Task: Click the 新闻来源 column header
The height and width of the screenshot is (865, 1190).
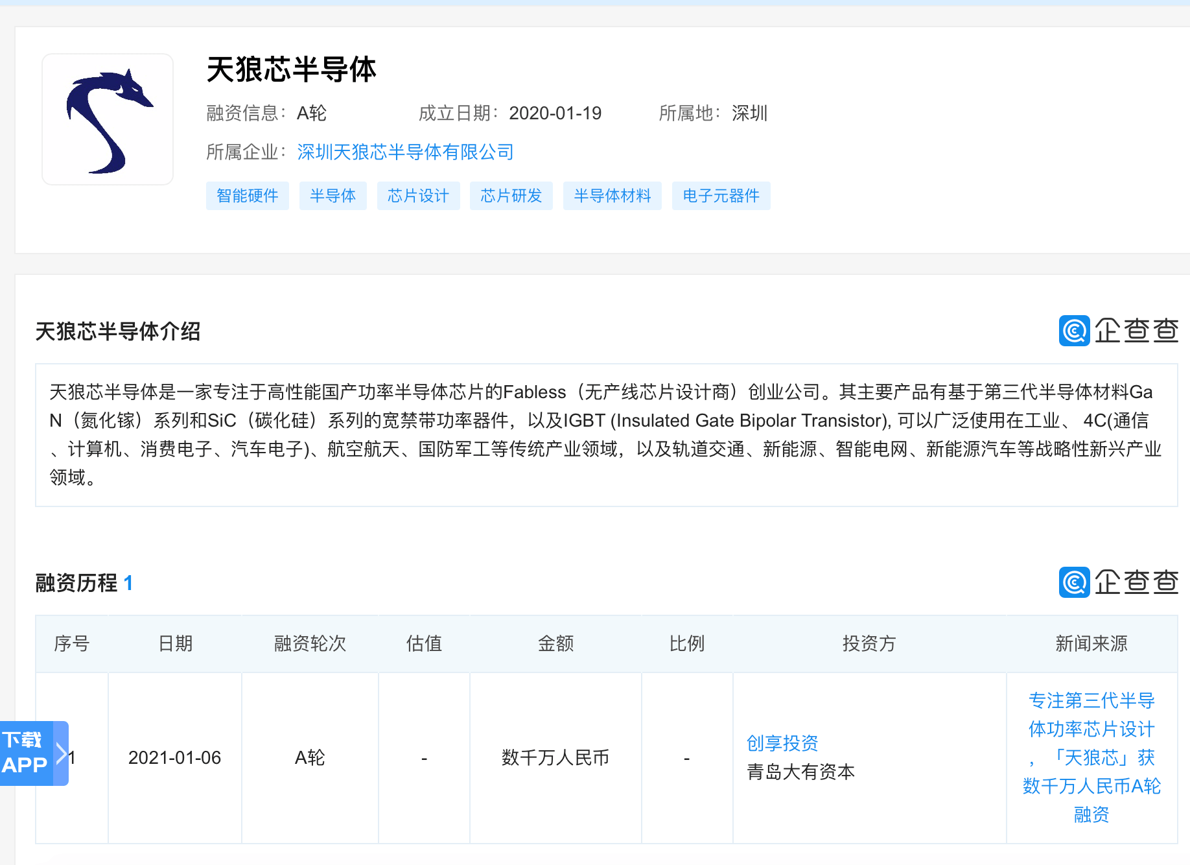Action: (1091, 643)
